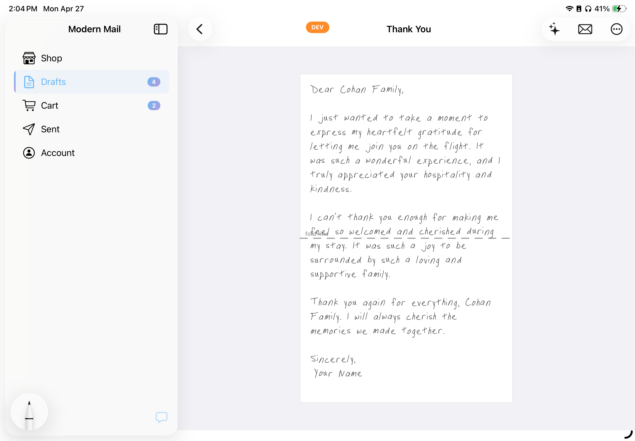The image size is (635, 441).
Task: Click the Sent paper plane icon
Action: pyautogui.click(x=29, y=129)
